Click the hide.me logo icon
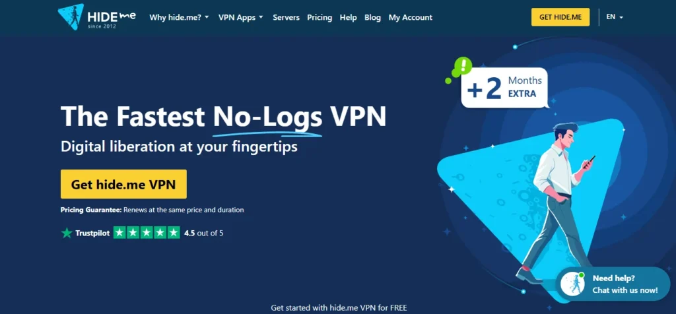Screen dimensions: 676x314 point(71,16)
